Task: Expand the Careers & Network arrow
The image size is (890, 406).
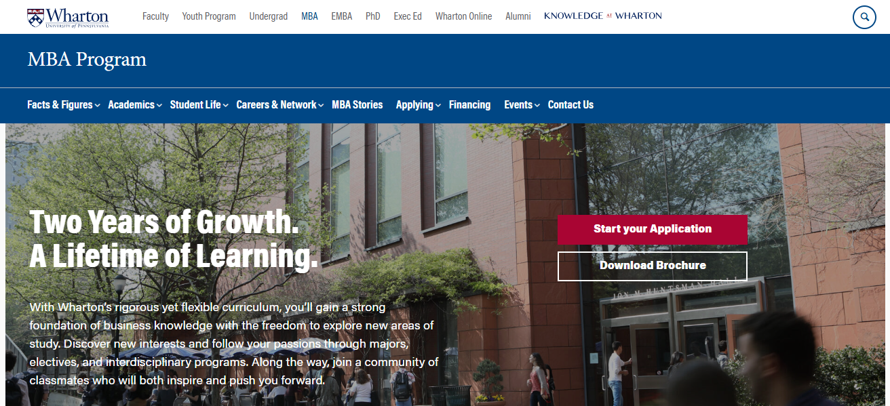Action: 321,106
